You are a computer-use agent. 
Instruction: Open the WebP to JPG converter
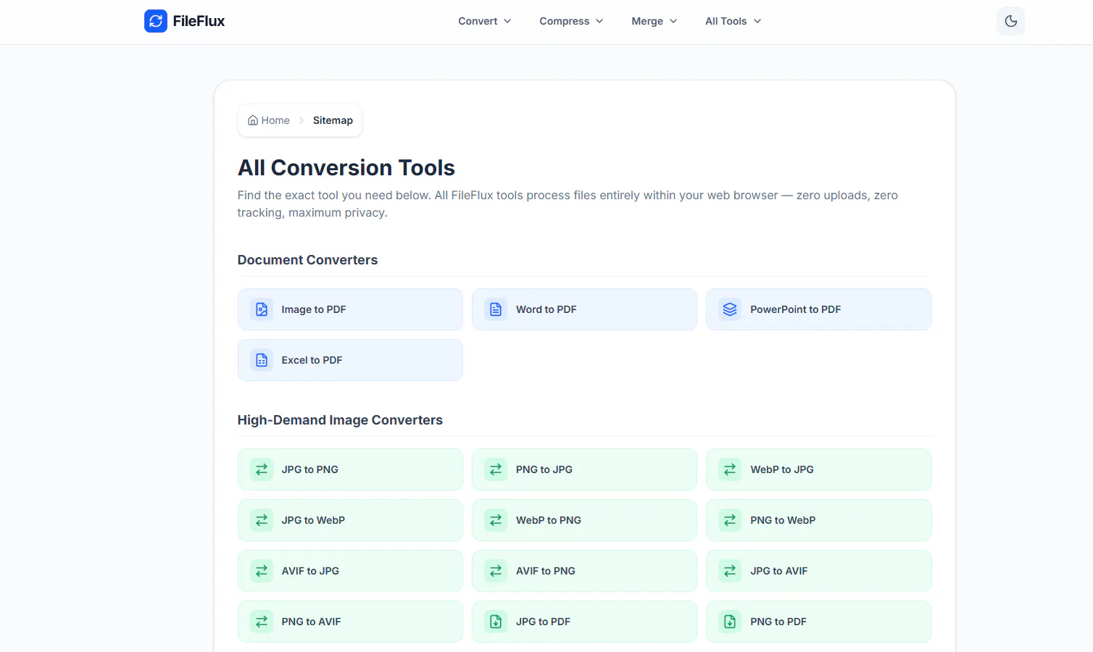coord(818,469)
